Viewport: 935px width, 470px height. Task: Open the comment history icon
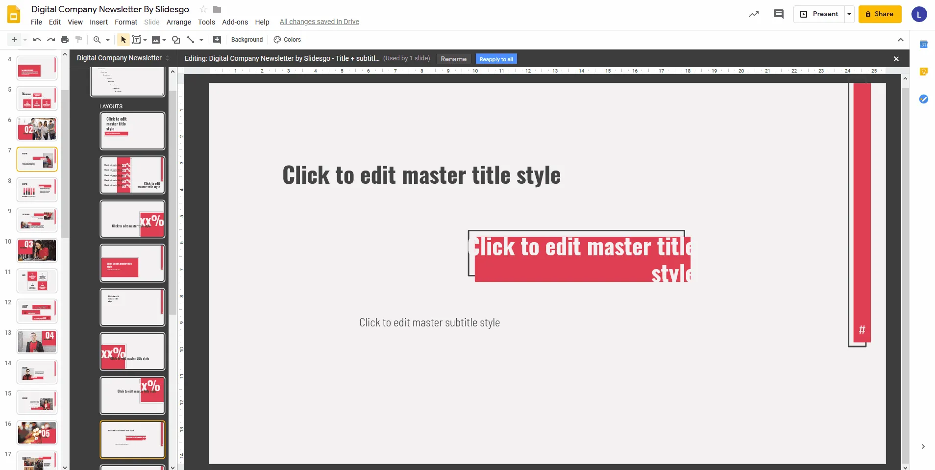coord(778,14)
